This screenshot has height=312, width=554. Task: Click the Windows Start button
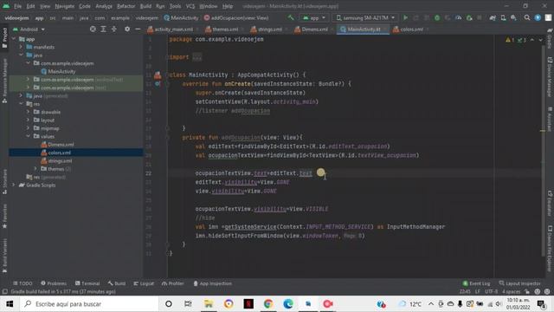pos(10,304)
